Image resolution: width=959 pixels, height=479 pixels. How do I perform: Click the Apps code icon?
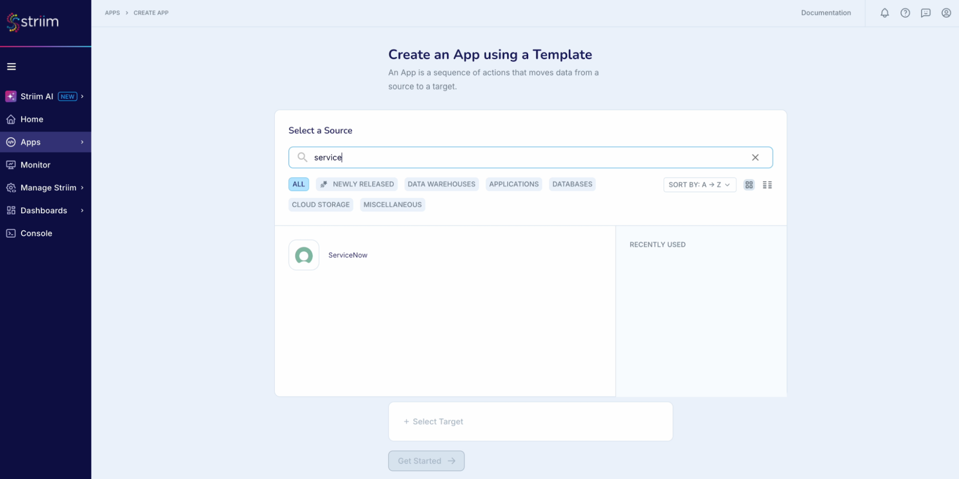point(11,142)
